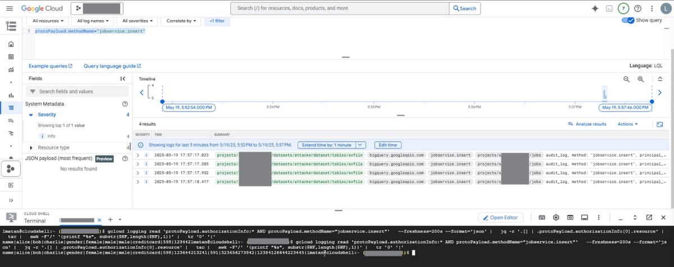Collapse the Severity field group

pyautogui.click(x=31, y=114)
